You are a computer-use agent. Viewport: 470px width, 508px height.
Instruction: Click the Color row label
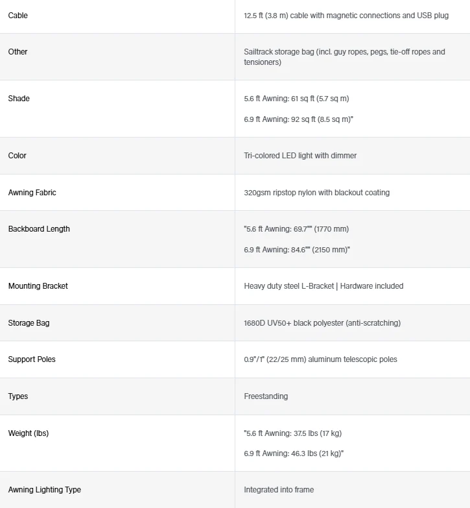tap(17, 156)
